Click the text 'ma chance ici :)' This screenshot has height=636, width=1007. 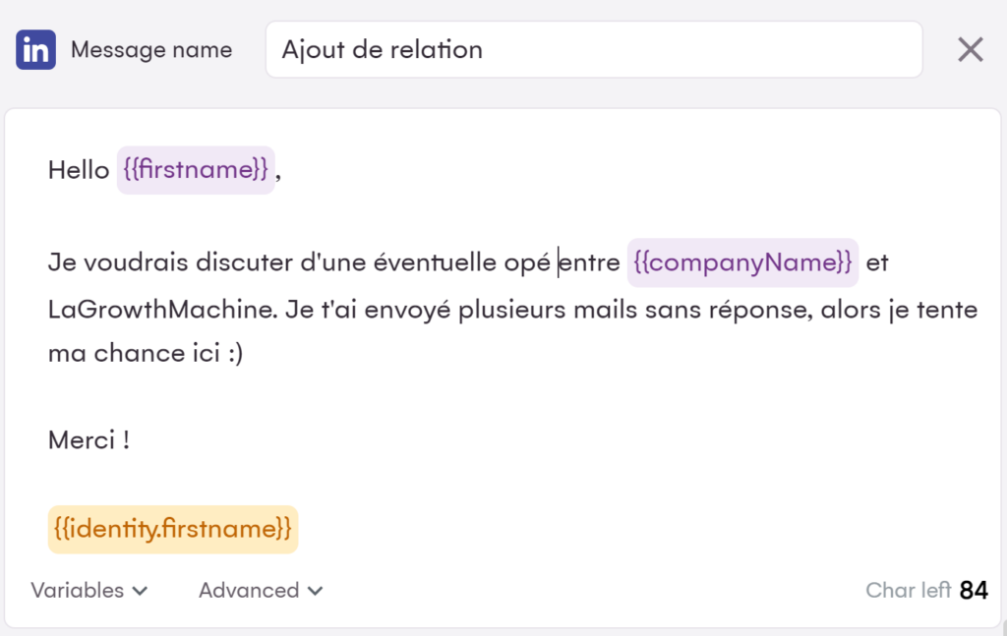(145, 353)
